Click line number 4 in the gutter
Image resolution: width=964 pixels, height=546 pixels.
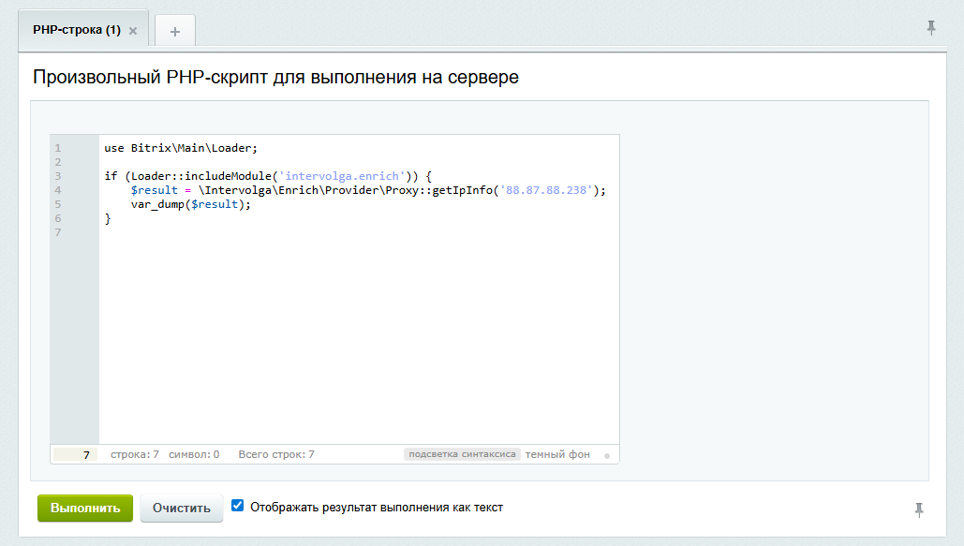tap(58, 189)
